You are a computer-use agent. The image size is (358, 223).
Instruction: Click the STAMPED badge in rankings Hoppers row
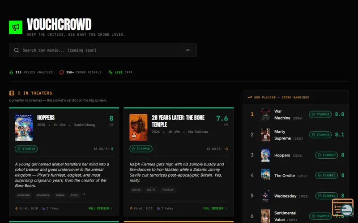click(327, 155)
